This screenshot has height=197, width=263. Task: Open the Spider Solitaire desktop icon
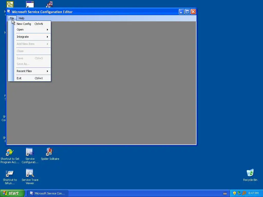50,154
